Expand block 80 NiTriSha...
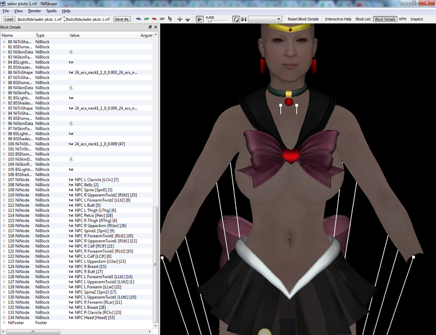436x335 pixels. click(4, 42)
